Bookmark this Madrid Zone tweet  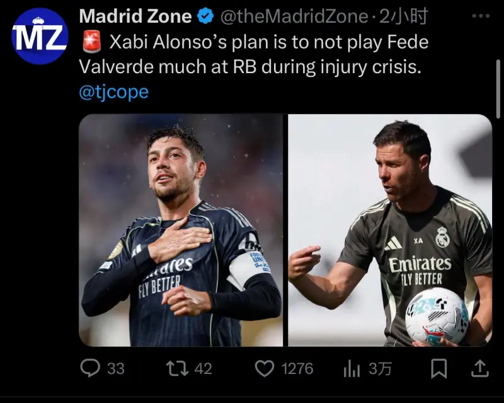[438, 368]
